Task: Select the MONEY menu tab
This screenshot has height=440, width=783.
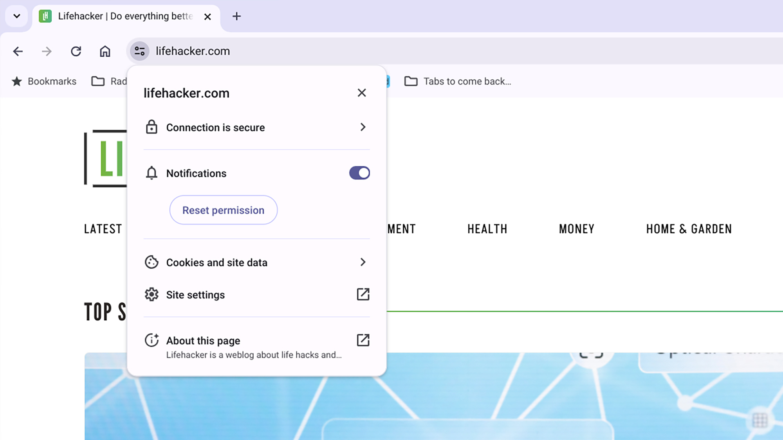Action: pos(577,228)
